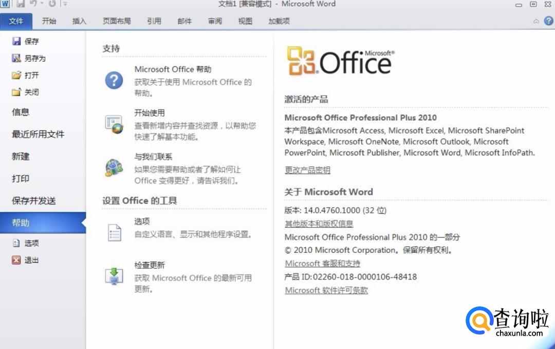Image resolution: width=555 pixels, height=349 pixels.
Task: Click the 退出 (Exit) label in sidebar
Action: pos(31,260)
